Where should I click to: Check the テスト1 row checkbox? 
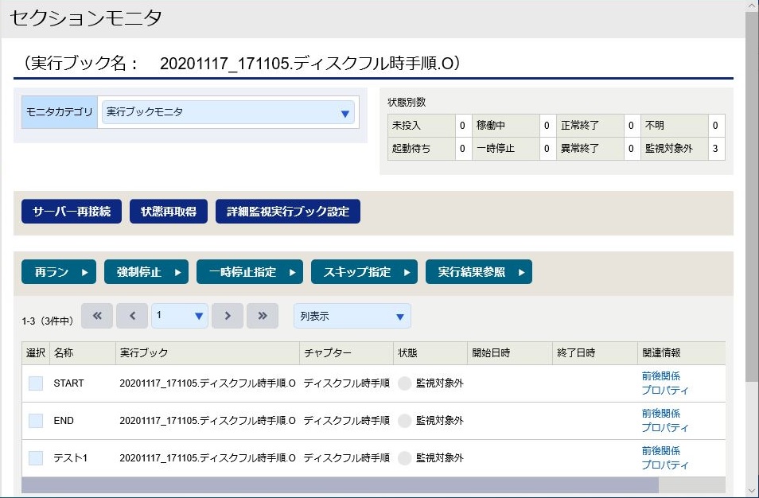36,458
